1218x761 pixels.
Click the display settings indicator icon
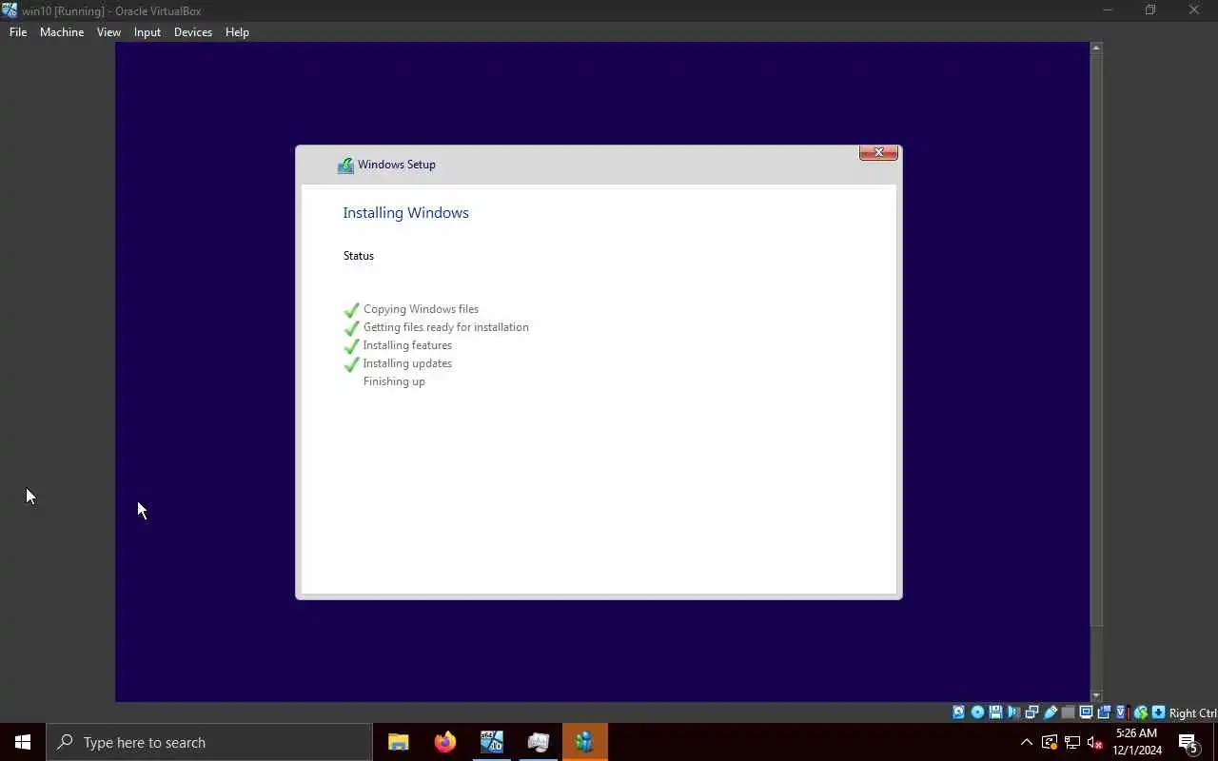1086,712
